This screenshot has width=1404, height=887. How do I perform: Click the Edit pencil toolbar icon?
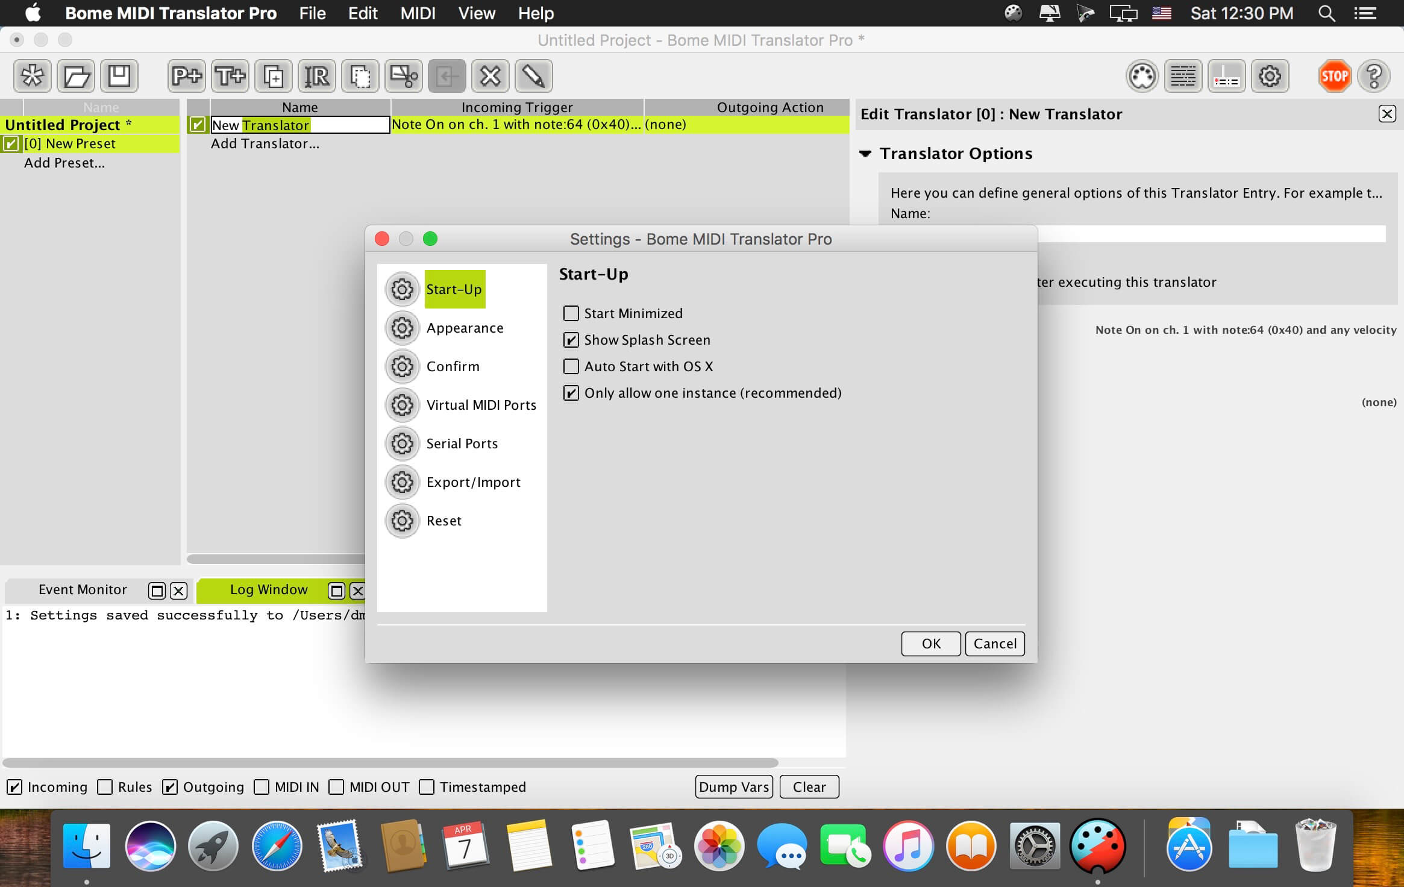pos(534,76)
